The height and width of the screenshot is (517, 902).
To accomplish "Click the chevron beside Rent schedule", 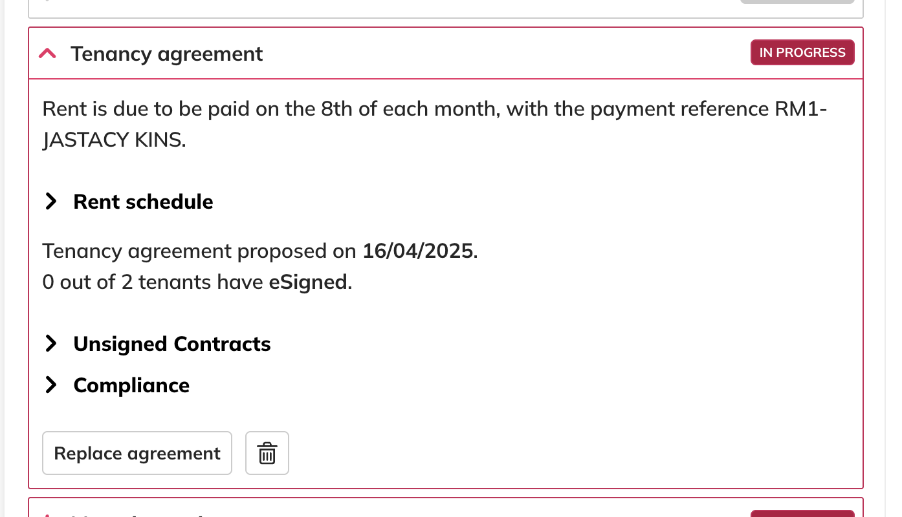I will pyautogui.click(x=51, y=202).
